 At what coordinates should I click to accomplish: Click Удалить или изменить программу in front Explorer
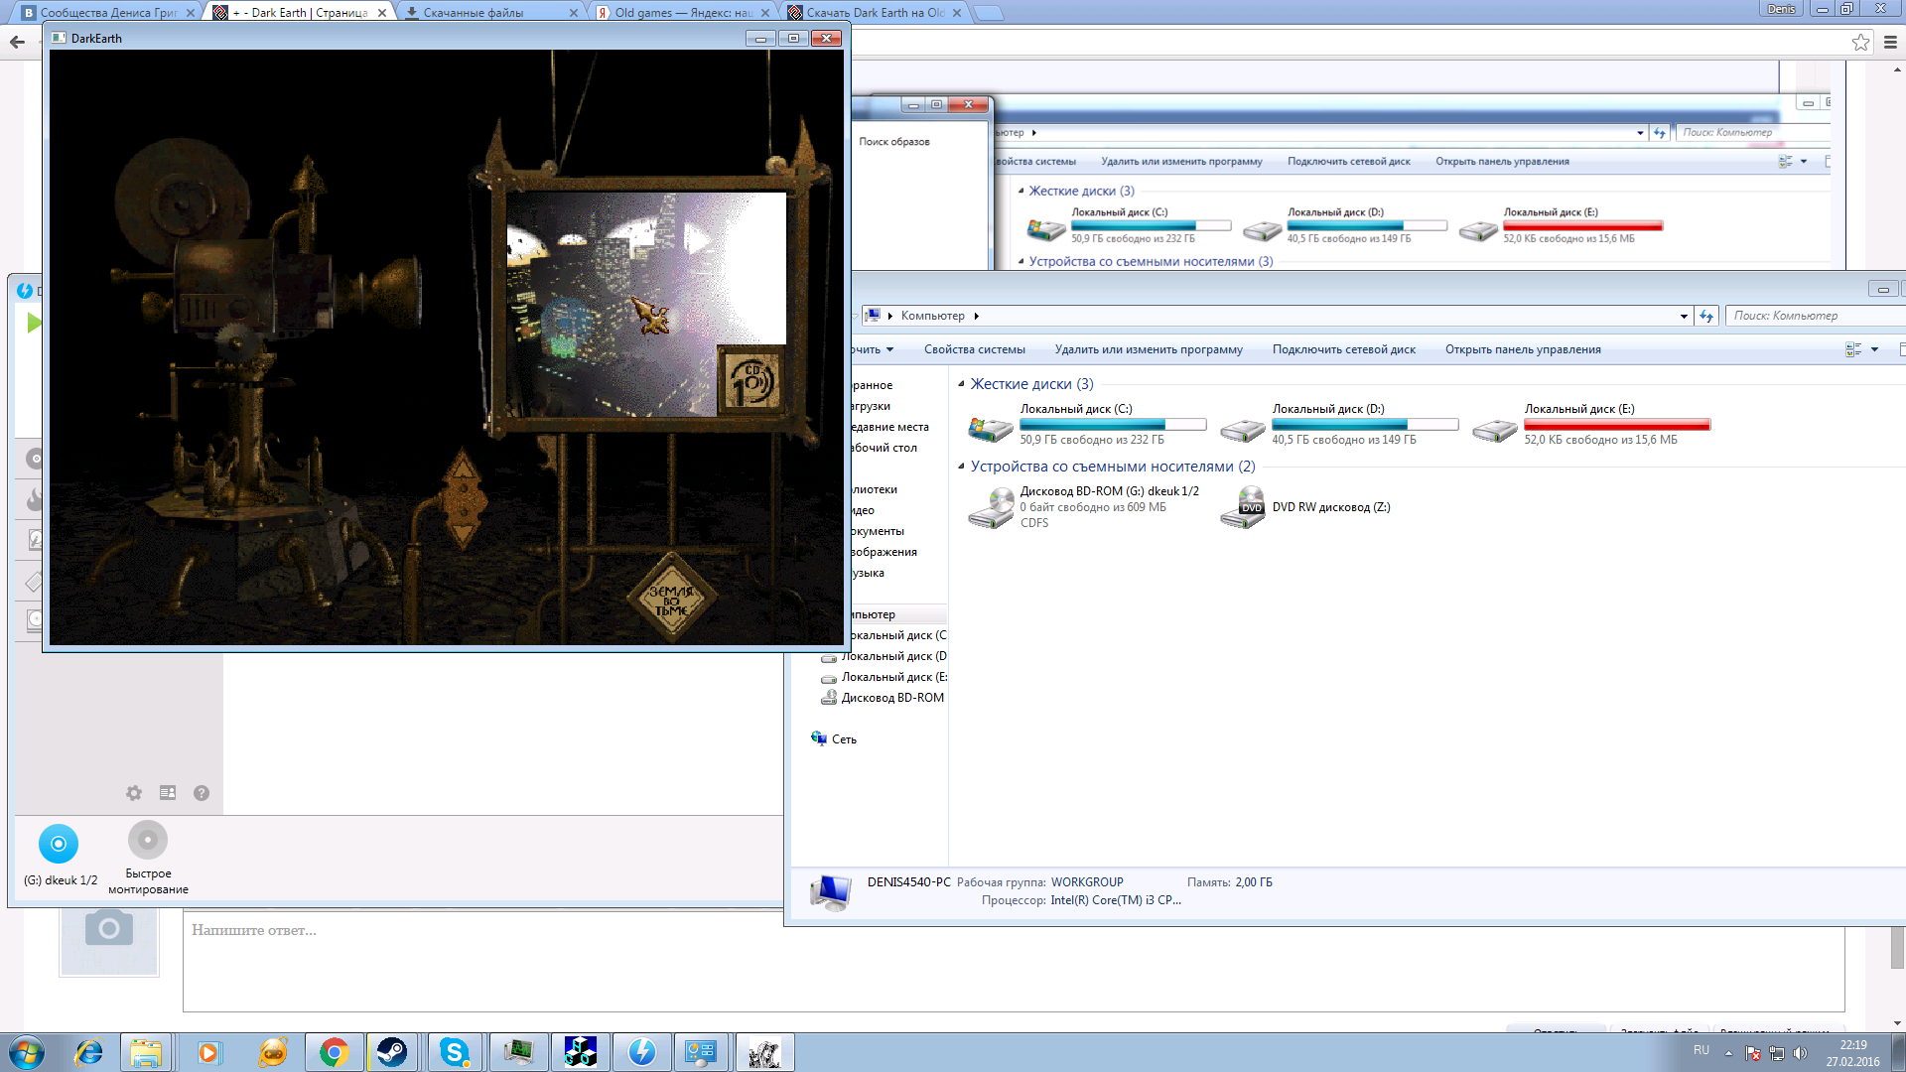pyautogui.click(x=1149, y=349)
